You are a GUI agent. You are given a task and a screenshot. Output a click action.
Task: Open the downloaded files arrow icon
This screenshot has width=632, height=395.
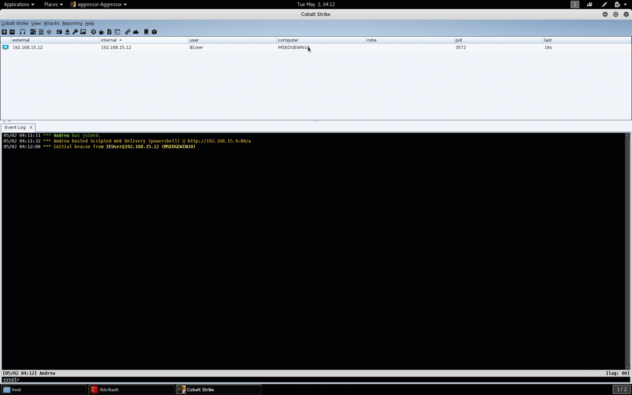click(x=67, y=32)
